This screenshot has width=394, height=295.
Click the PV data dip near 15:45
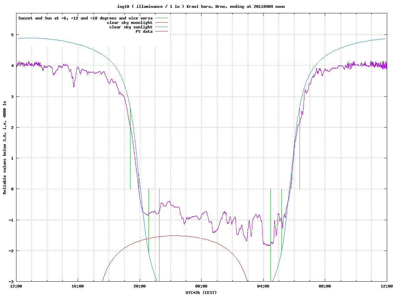[74, 86]
